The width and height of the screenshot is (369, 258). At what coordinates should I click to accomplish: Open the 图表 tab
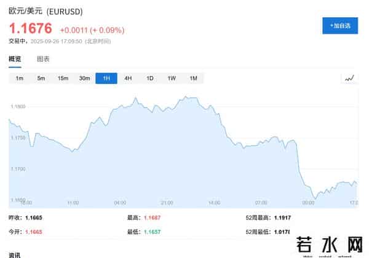pyautogui.click(x=43, y=59)
